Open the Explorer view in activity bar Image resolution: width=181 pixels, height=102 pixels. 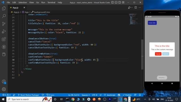point(4,8)
